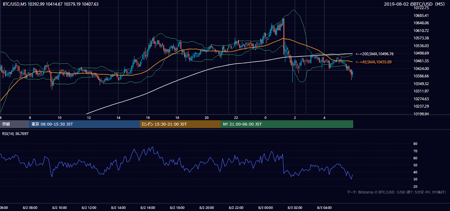Click RSI scale value 30
Screen dimensions: 450x211
point(415,179)
